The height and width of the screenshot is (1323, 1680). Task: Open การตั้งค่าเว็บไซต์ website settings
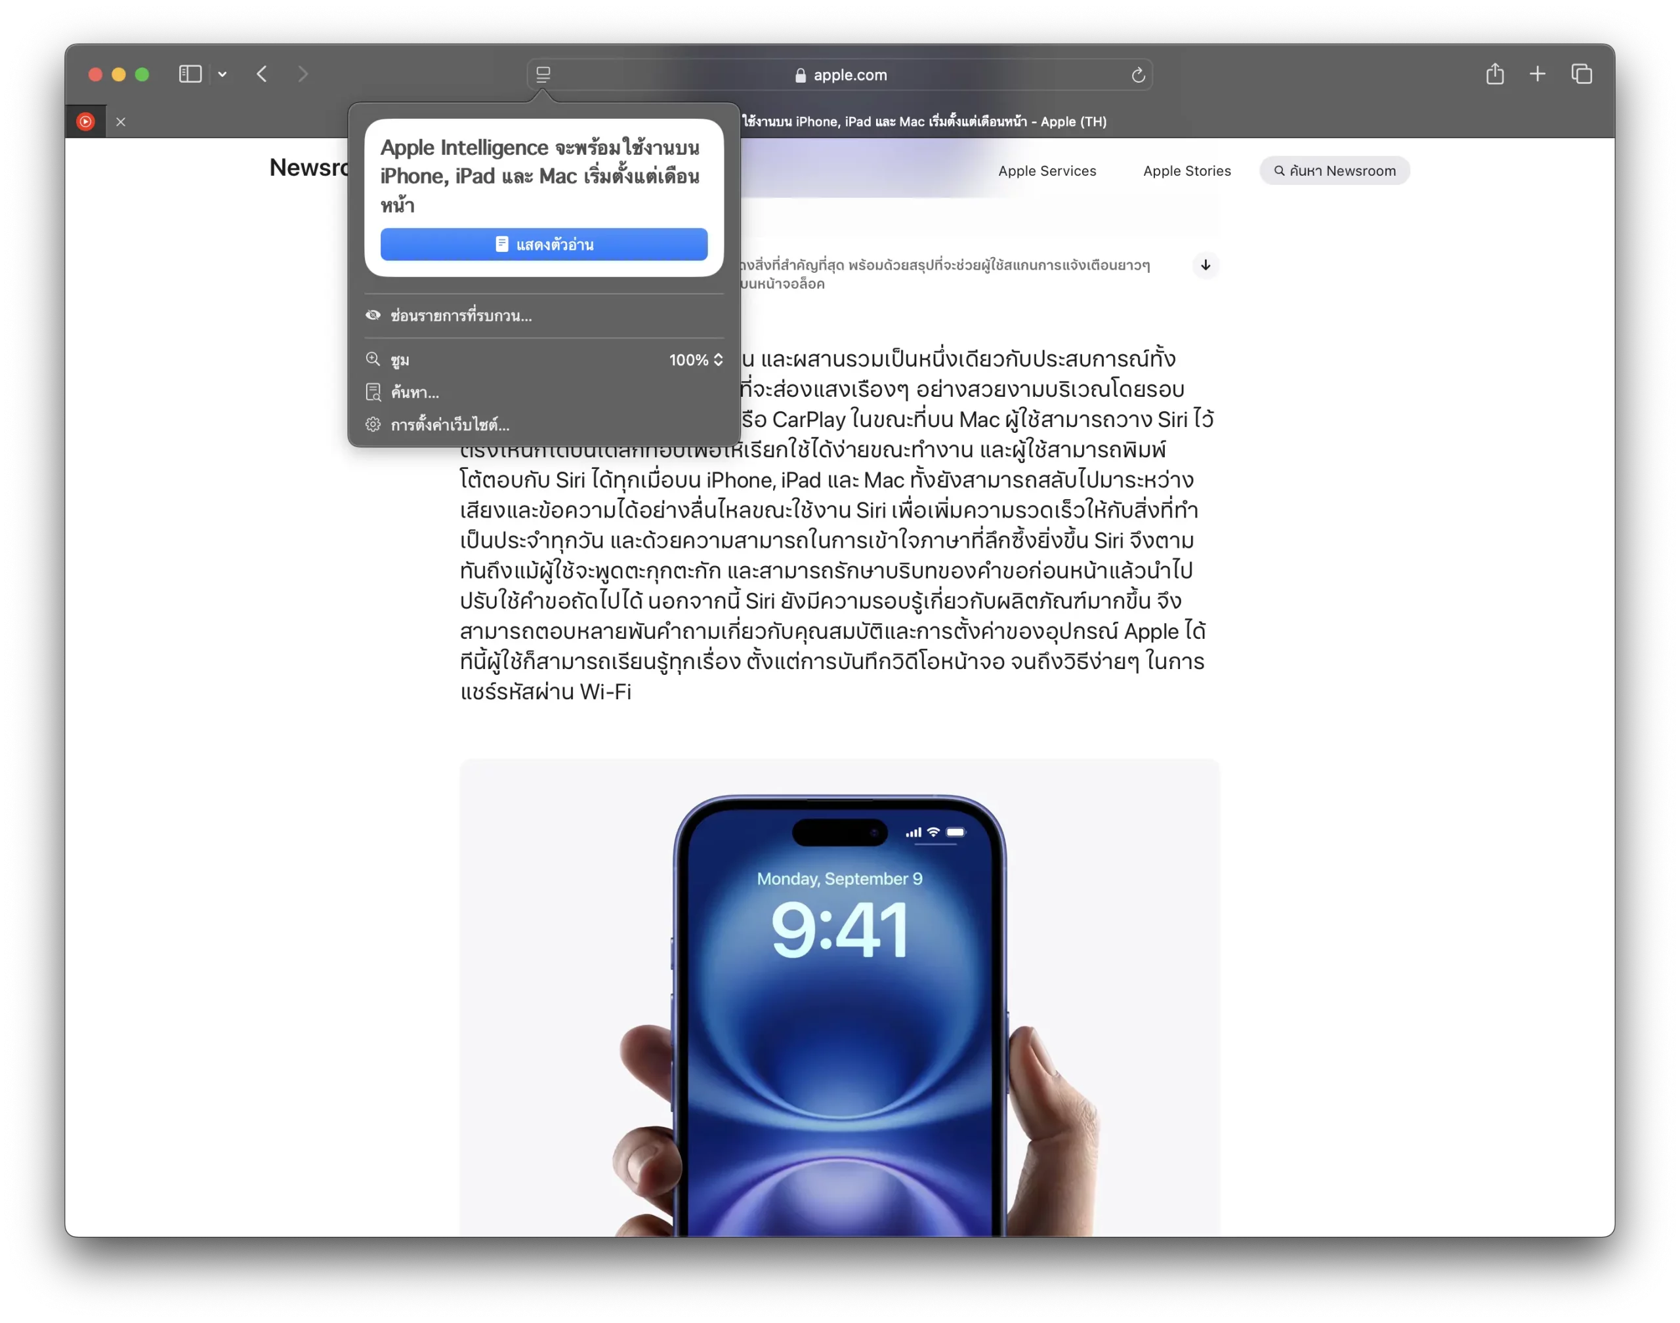pos(450,425)
